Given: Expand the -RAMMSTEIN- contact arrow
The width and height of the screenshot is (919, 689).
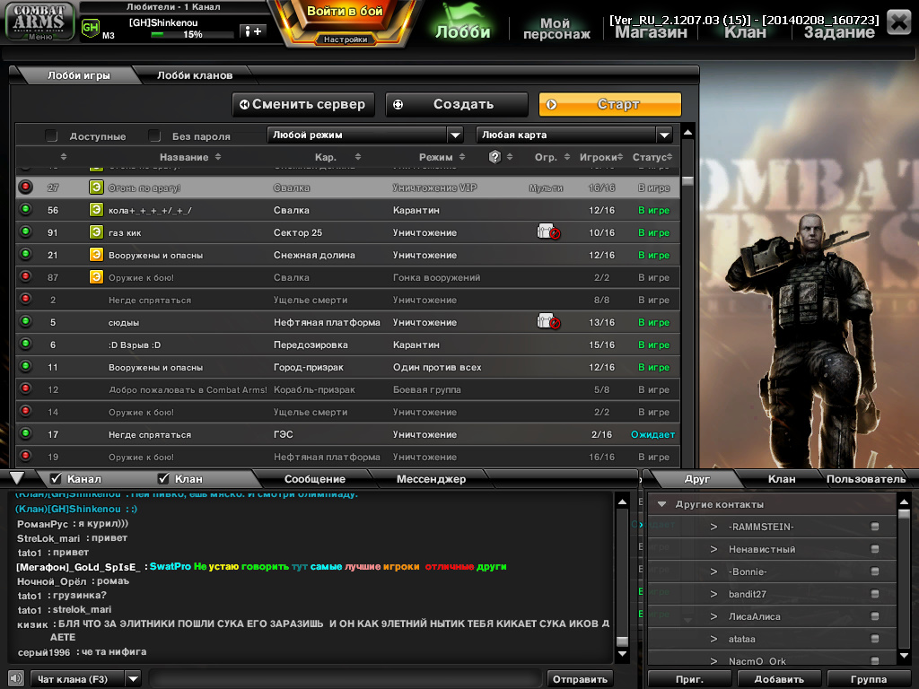Looking at the screenshot, I should point(713,527).
